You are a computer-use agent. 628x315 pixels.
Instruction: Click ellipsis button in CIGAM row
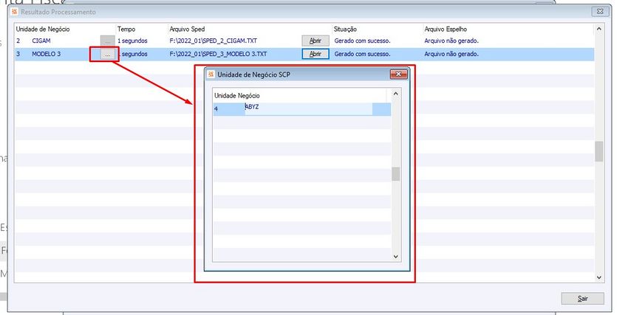(107, 41)
